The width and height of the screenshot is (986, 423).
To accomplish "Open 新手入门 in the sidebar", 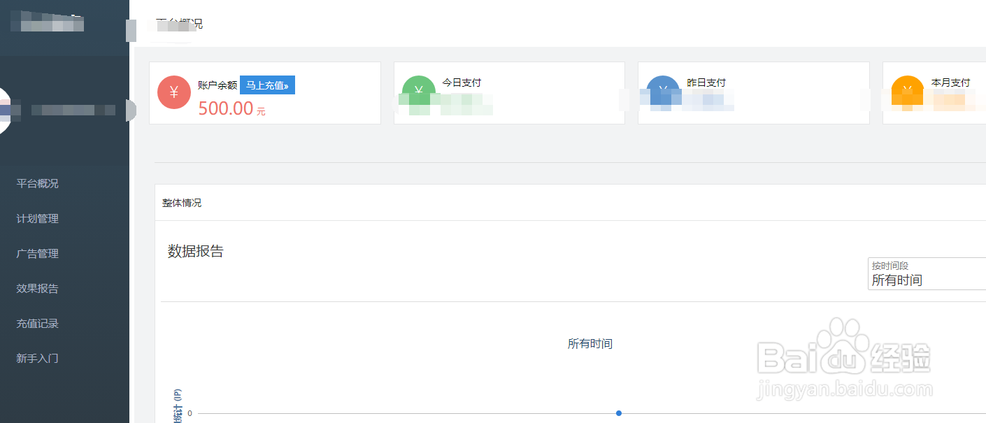I will [x=38, y=359].
